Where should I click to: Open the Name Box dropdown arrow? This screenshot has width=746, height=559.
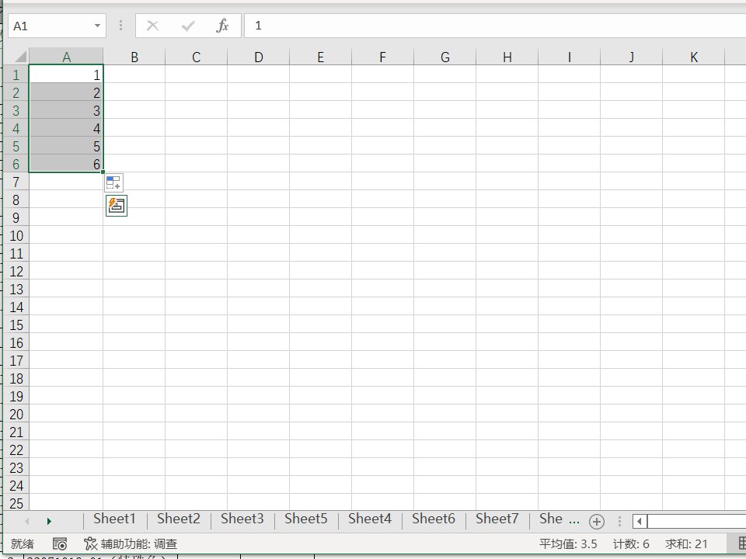(97, 26)
